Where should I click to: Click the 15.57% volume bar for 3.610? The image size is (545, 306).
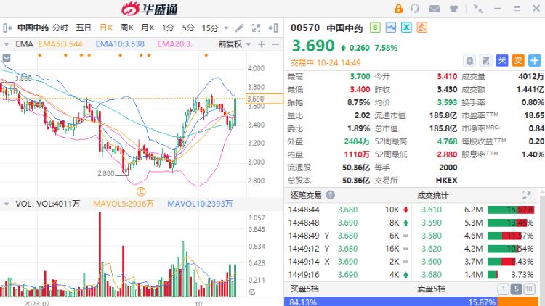(x=511, y=210)
